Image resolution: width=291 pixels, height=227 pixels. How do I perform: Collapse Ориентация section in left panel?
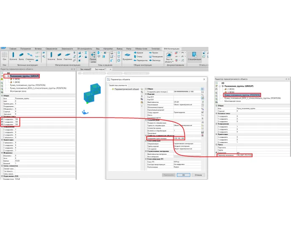click(2, 140)
